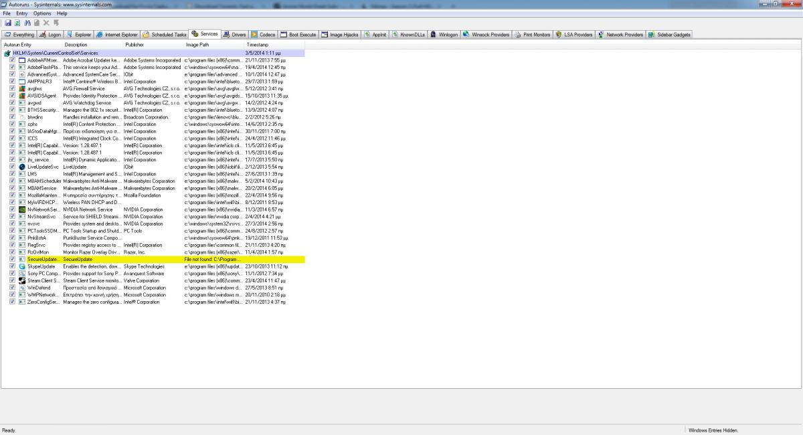Open the Codecs tab
803x435 pixels.
264,34
